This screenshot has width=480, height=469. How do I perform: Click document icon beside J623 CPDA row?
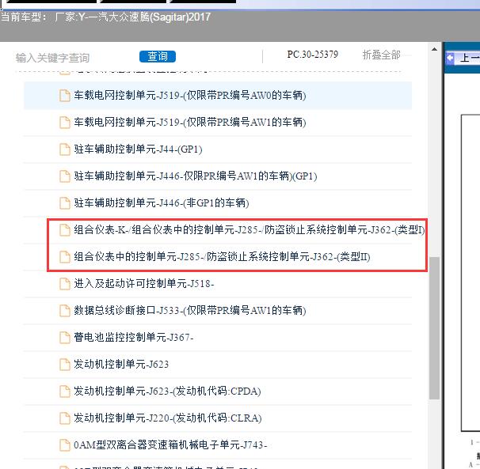pos(65,391)
